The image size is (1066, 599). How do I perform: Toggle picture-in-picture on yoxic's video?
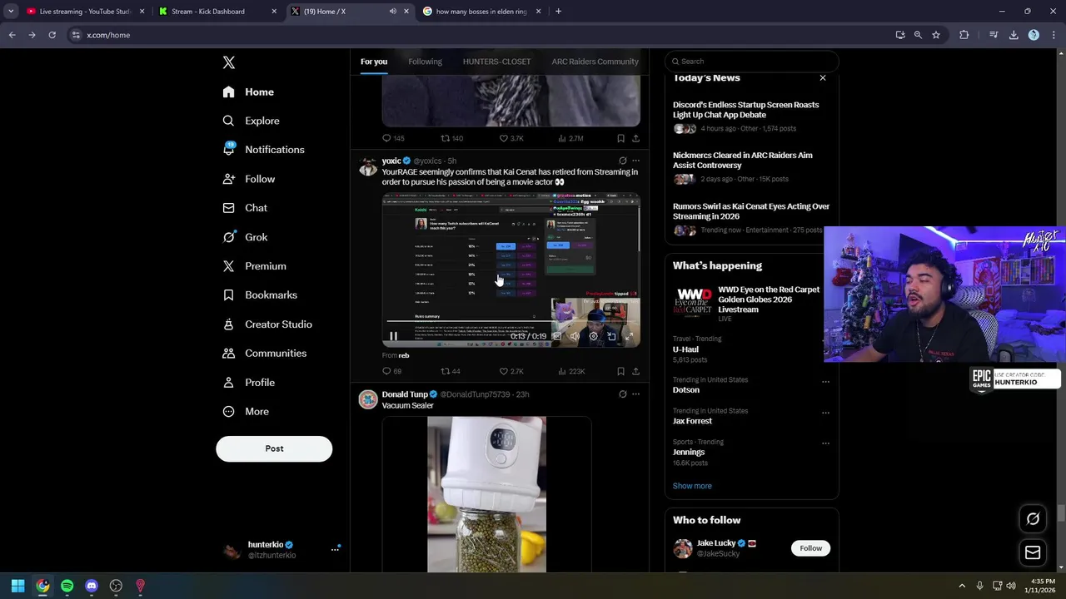tap(611, 336)
